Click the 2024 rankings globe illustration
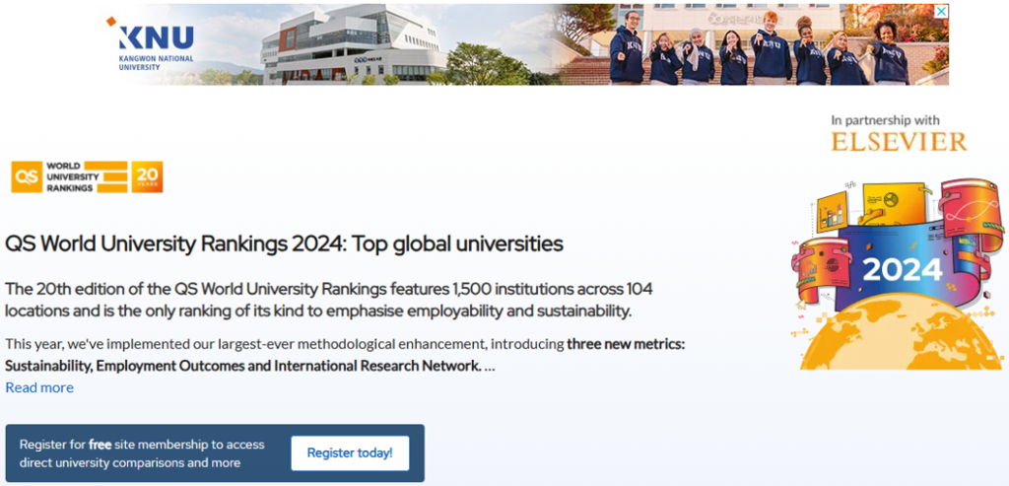The width and height of the screenshot is (1009, 486). [x=899, y=274]
